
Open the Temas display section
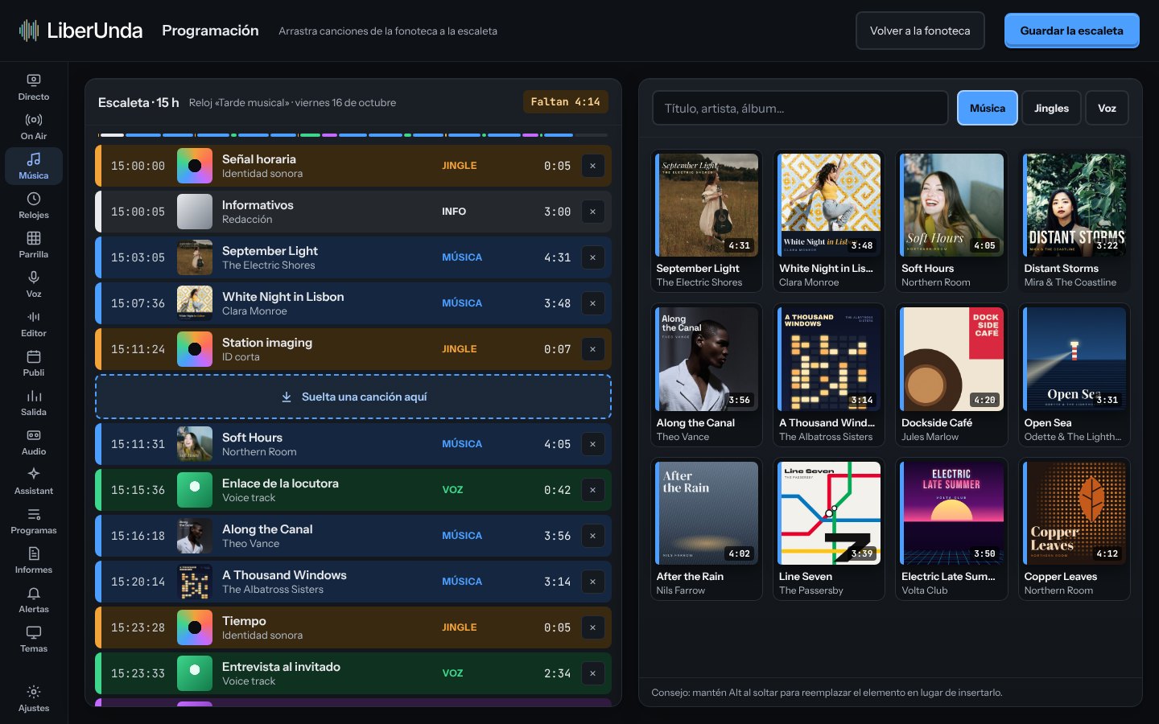[34, 639]
